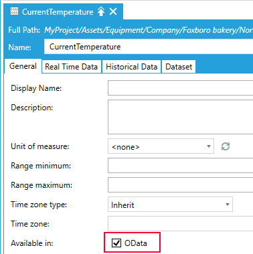
Task: Select the Range maximum field
Action: tap(181, 185)
